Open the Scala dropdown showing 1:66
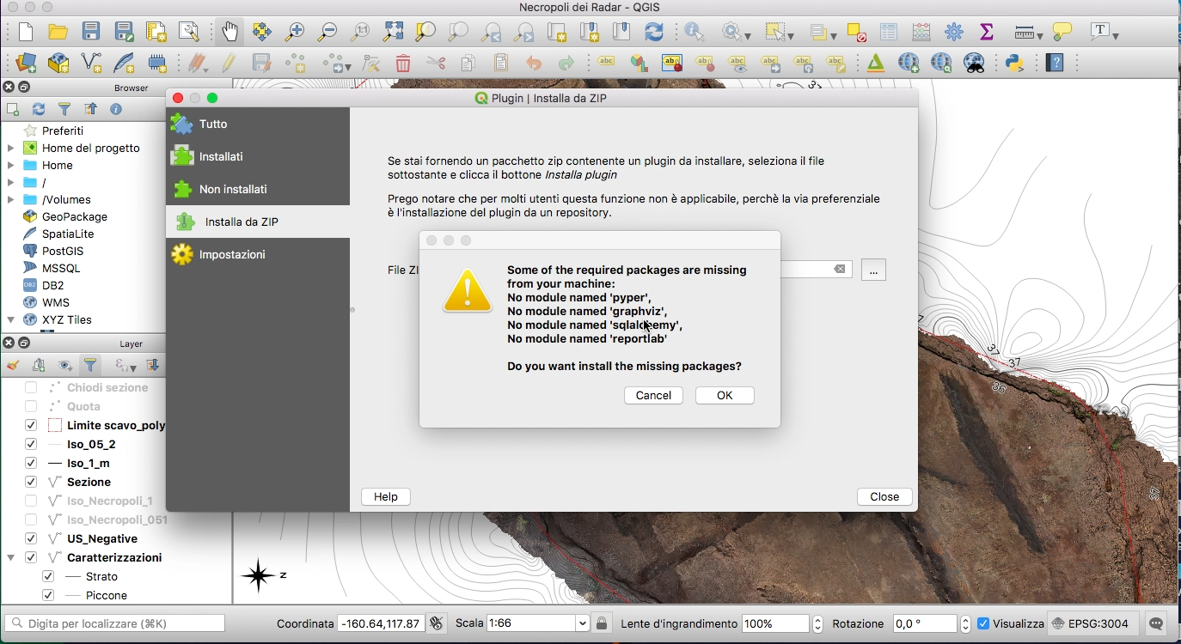The image size is (1181, 644). [x=582, y=623]
